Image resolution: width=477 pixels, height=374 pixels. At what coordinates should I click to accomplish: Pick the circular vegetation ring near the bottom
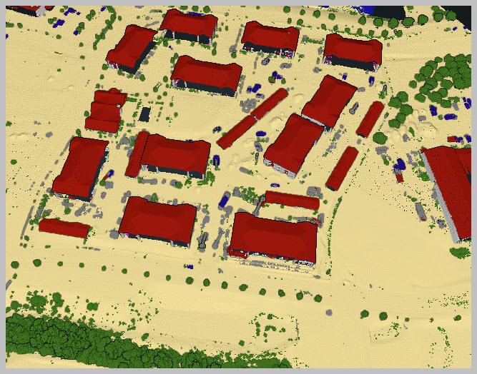click(273, 329)
